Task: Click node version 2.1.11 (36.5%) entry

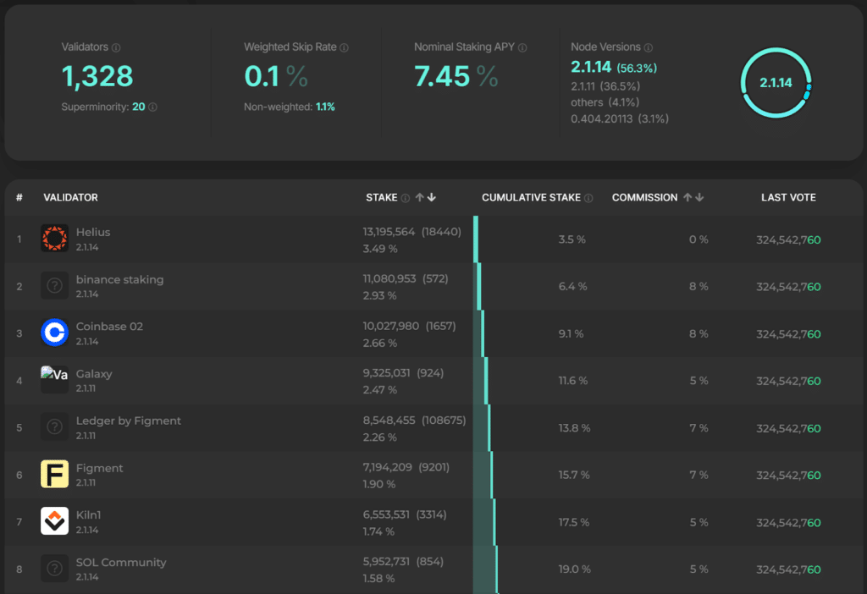Action: pos(605,87)
